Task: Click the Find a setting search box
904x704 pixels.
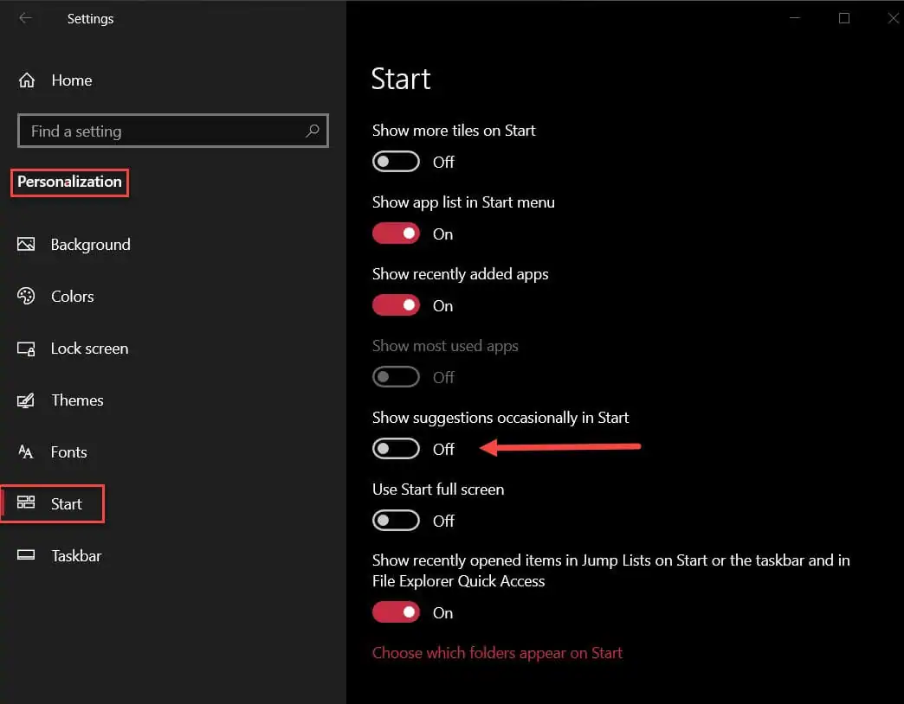Action: click(173, 131)
